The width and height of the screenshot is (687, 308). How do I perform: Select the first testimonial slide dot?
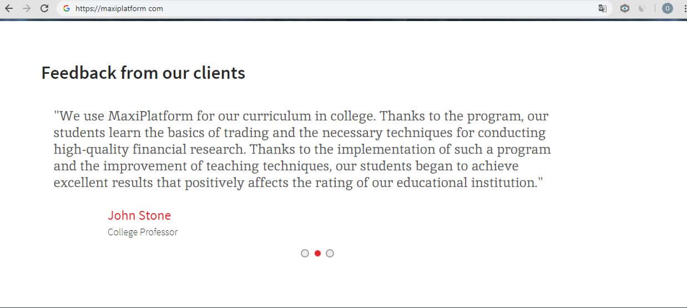(305, 253)
